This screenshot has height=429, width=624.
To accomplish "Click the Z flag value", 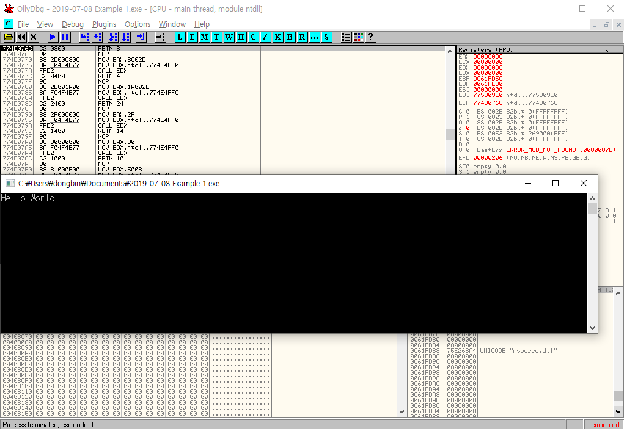I will click(468, 128).
